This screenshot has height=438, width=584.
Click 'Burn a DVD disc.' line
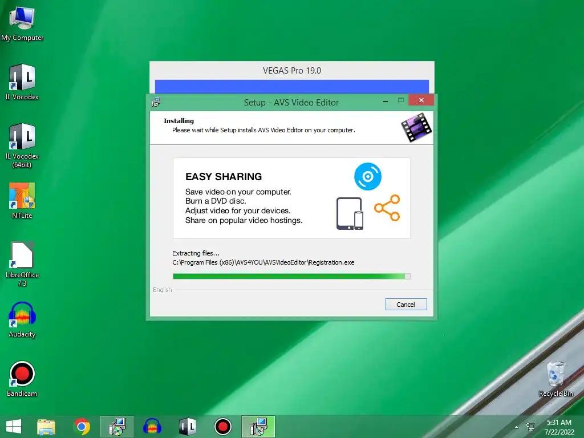216,201
